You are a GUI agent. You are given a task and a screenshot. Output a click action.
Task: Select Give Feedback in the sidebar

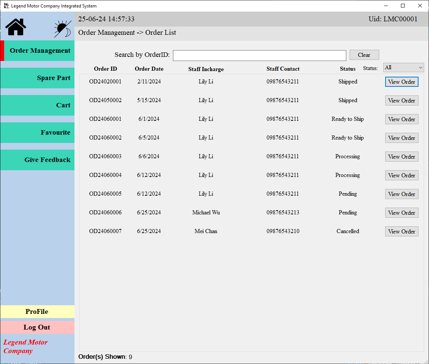pyautogui.click(x=37, y=160)
